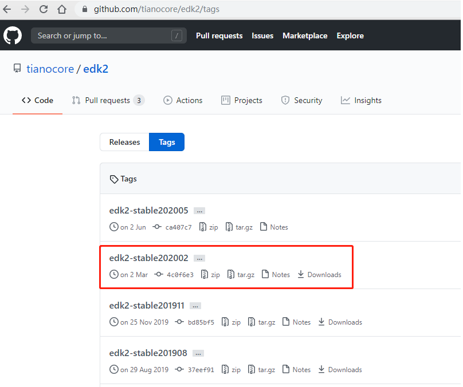Download tar.gz for edk2-stable202002
Viewport: 463px width, 387px height.
[x=241, y=275]
